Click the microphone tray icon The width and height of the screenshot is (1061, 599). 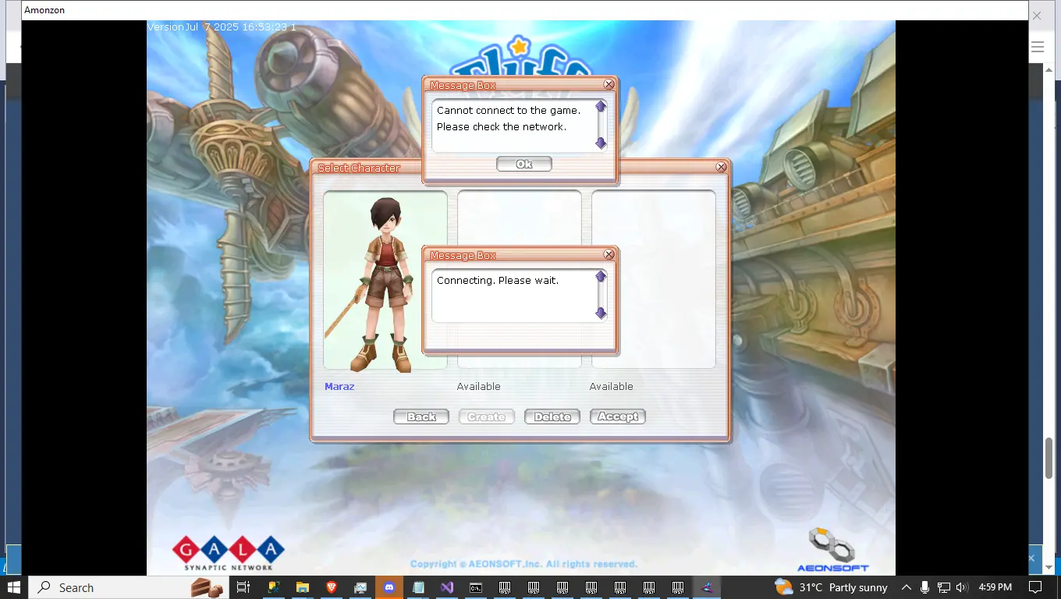[924, 587]
